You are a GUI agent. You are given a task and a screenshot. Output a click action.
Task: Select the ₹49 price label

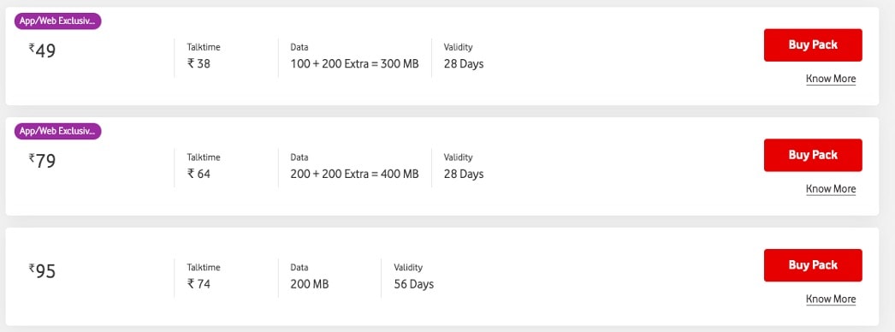(x=42, y=51)
